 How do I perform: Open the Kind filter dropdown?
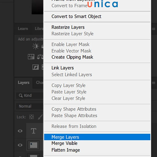30,96
